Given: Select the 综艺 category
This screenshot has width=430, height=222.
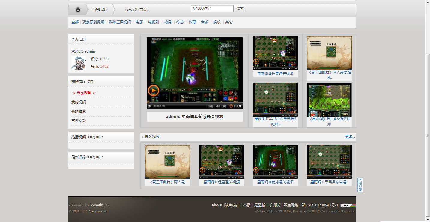Looking at the screenshot, I should tap(180, 22).
